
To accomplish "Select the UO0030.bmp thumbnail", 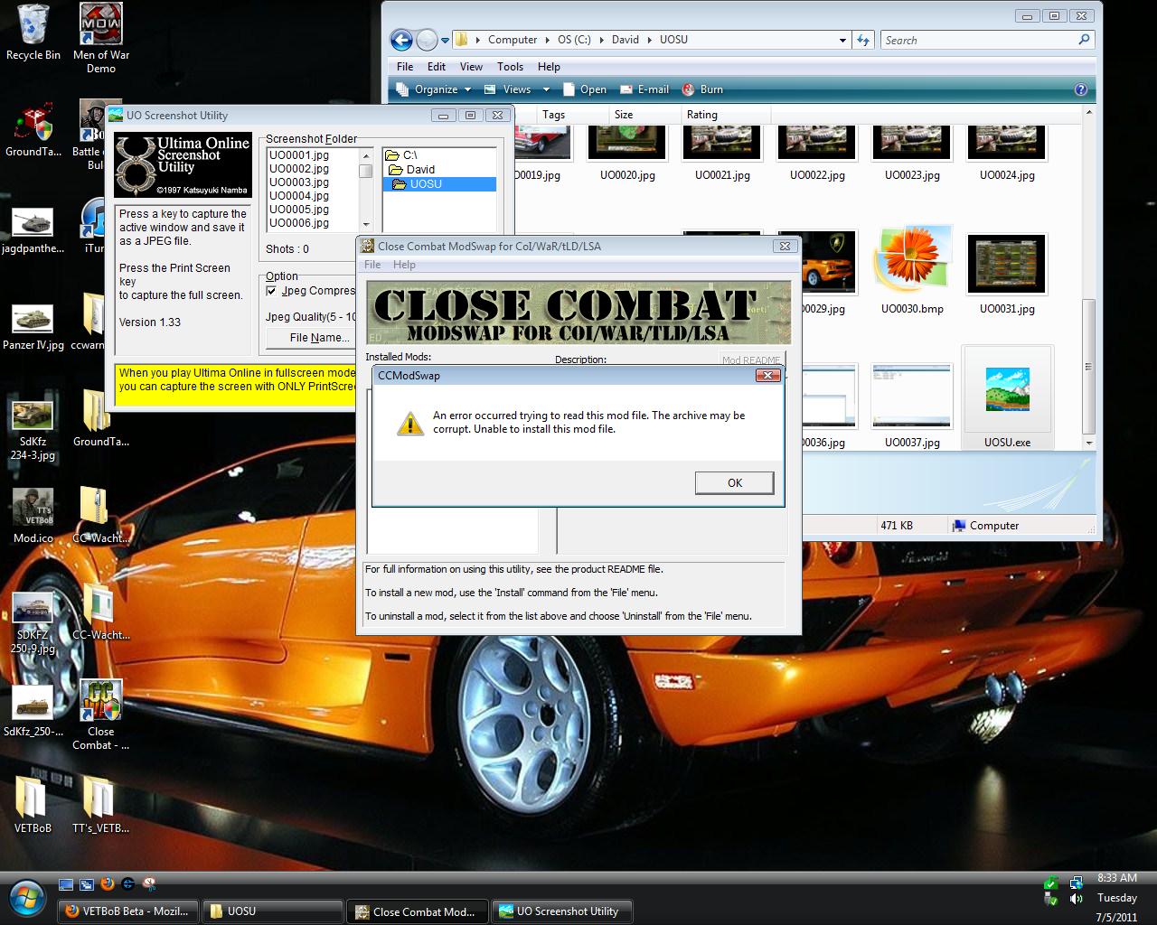I will pos(912,271).
